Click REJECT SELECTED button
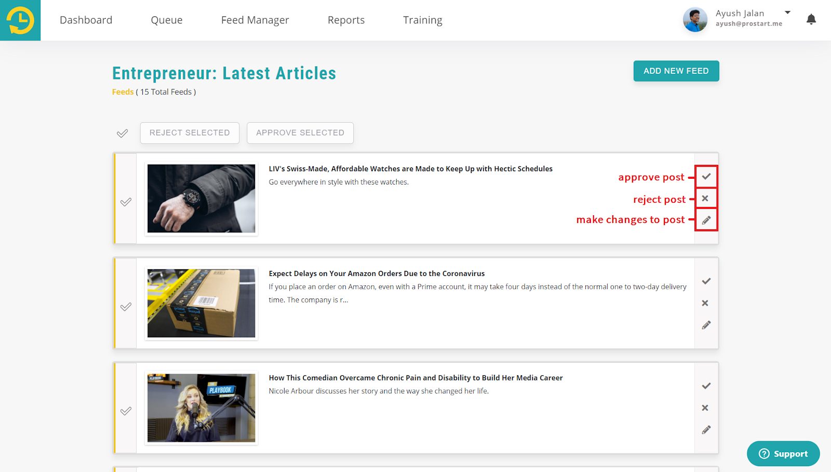Viewport: 831px width, 472px height. (x=190, y=133)
